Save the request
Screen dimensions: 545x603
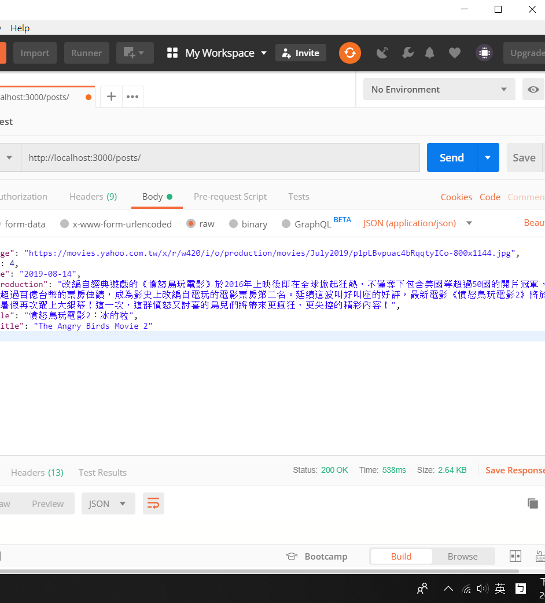point(524,157)
